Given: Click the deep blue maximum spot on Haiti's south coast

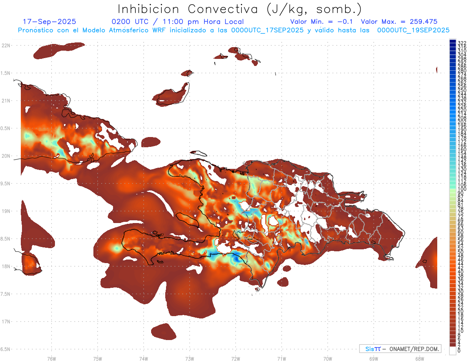Looking at the screenshot, I should click(x=237, y=258).
